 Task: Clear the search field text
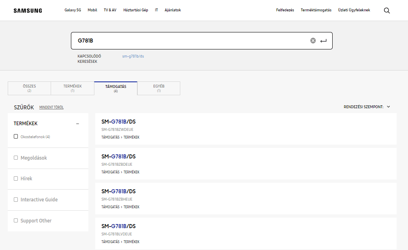[313, 41]
